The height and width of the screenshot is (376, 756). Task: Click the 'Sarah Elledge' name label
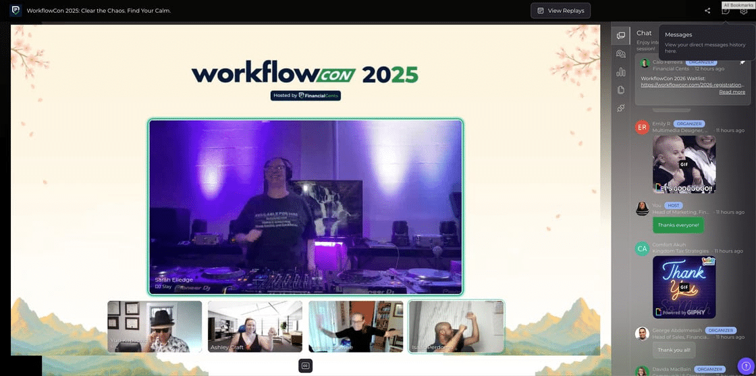173,280
